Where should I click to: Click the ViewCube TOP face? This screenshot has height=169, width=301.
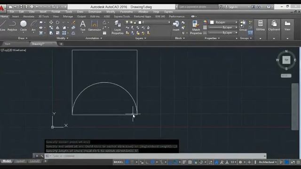click(x=286, y=60)
